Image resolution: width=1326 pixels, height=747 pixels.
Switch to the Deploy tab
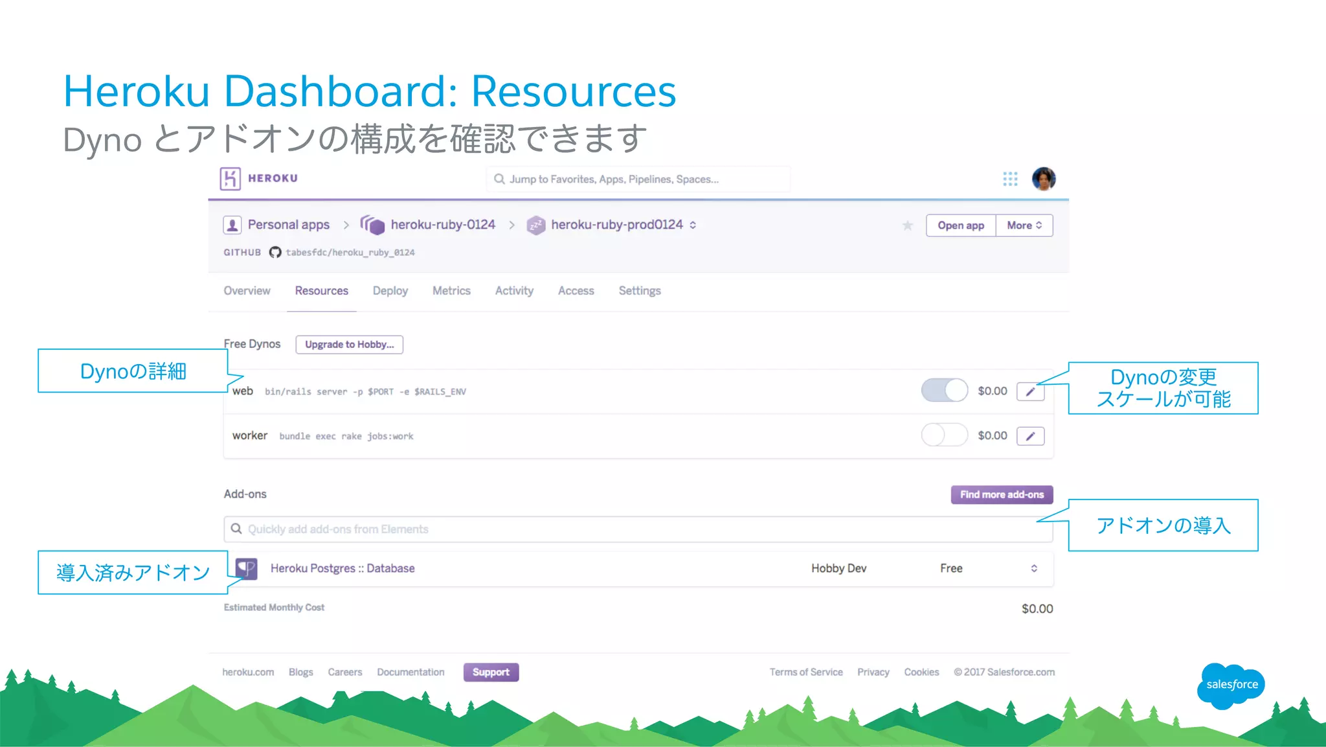point(390,291)
